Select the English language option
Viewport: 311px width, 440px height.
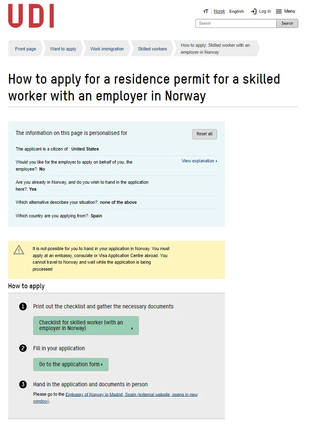(236, 11)
